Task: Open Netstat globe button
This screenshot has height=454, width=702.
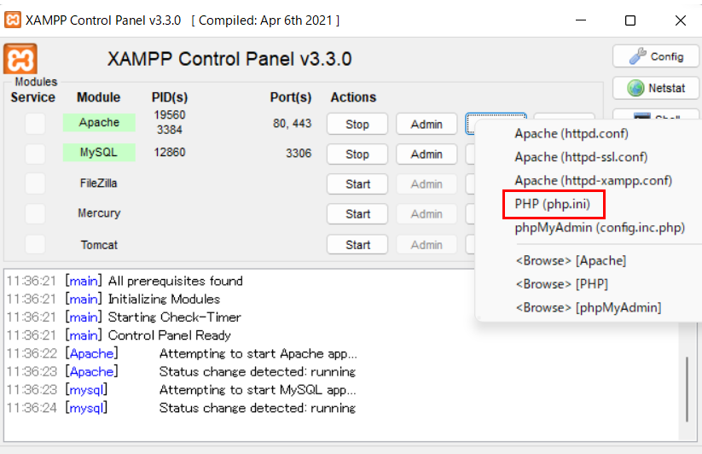Action: (x=655, y=88)
